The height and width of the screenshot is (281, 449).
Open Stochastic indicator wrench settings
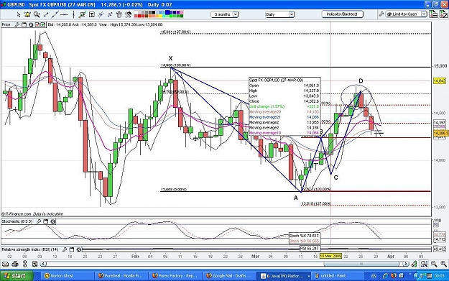[39, 221]
